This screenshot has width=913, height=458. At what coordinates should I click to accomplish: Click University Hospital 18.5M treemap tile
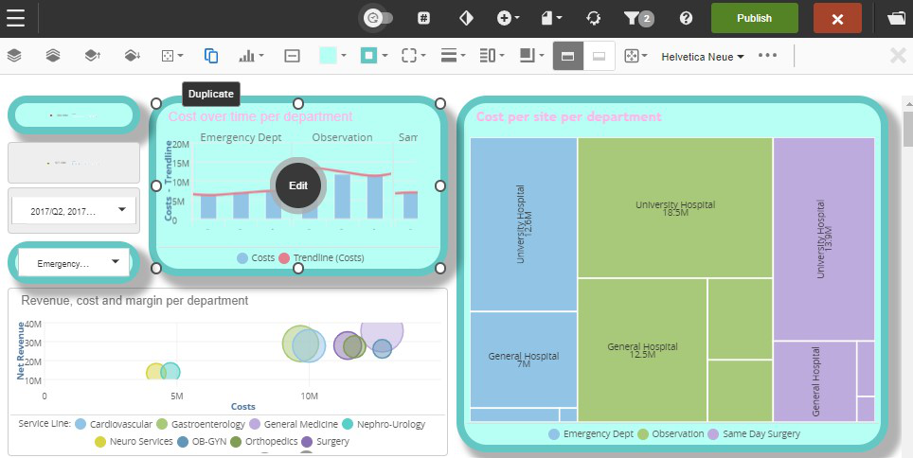pos(674,207)
